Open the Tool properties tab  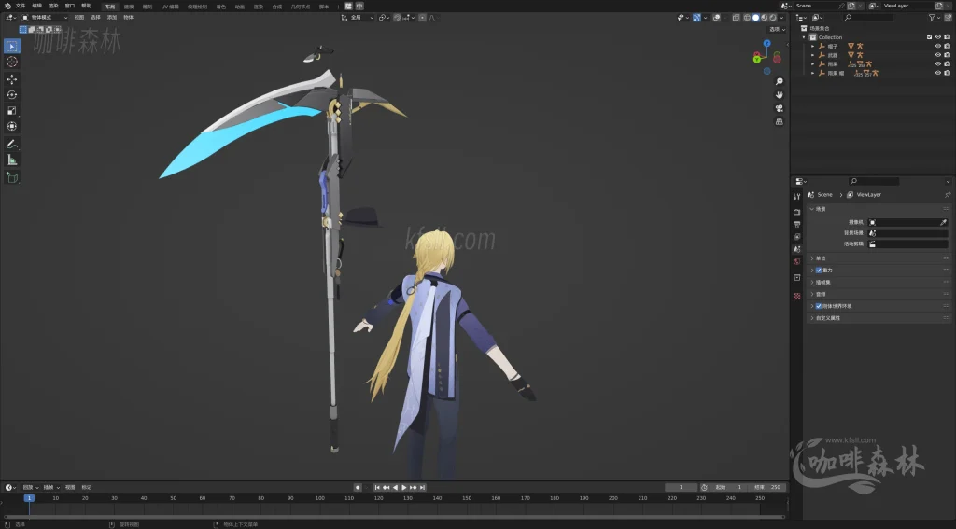point(797,197)
